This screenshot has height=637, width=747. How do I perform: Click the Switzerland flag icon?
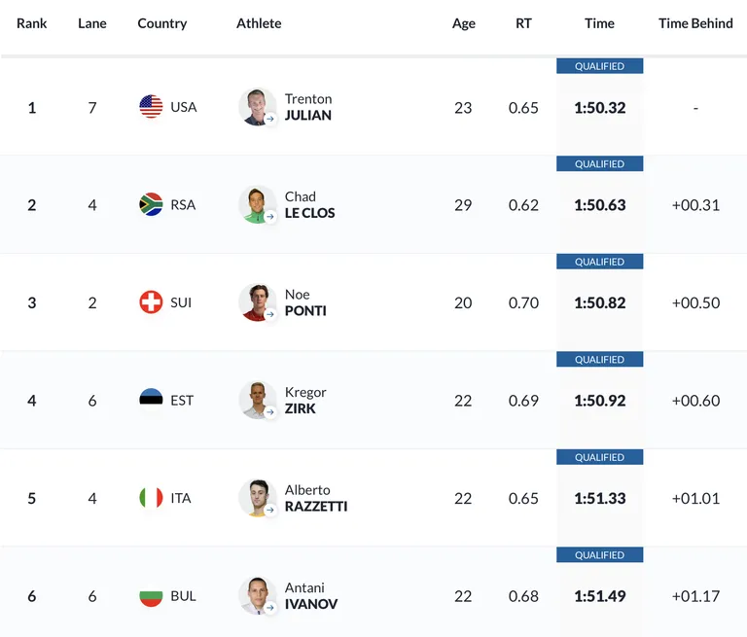(x=151, y=302)
